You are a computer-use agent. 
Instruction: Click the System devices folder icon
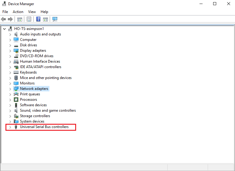click(16, 121)
